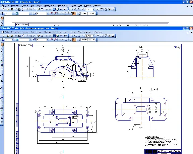The image size is (193, 154).
Task: Click the snap settings magnet icon in the lower window
Action: pos(52,40)
